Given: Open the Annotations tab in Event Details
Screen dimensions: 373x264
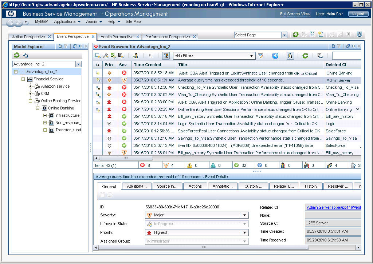Looking at the screenshot, I should (x=223, y=187).
